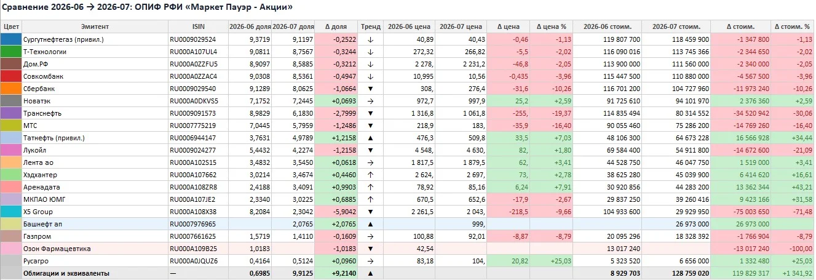Viewport: 816px width, 280px height.
Task: Sort by the Эмитент column header
Action: (x=95, y=26)
